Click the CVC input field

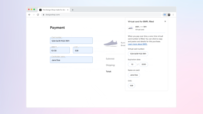[83, 50]
